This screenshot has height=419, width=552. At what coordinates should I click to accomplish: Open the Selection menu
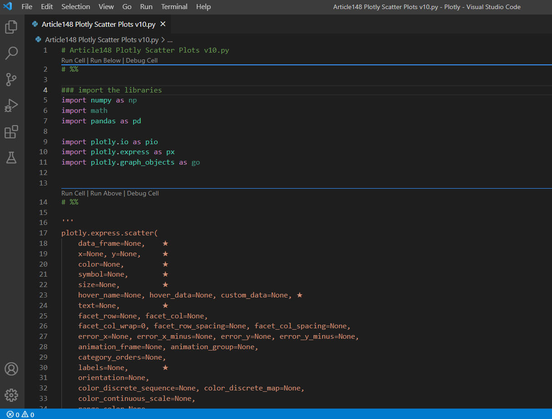[76, 7]
